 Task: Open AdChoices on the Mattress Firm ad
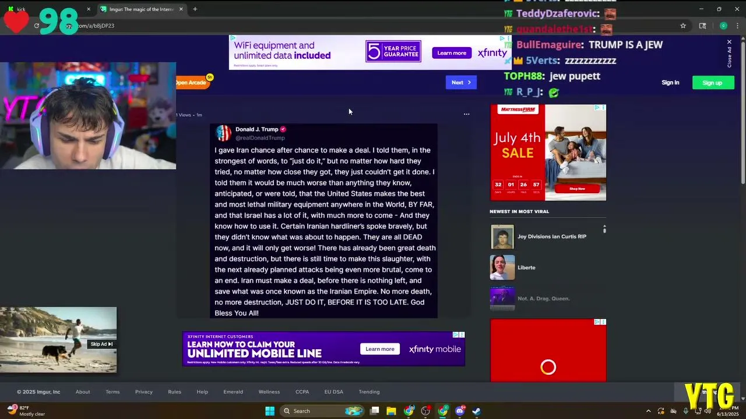tap(597, 108)
